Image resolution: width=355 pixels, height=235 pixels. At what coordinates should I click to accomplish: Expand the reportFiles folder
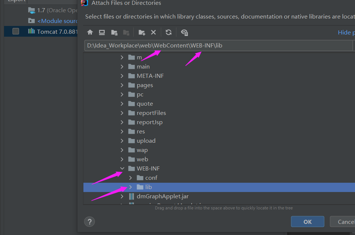122,113
